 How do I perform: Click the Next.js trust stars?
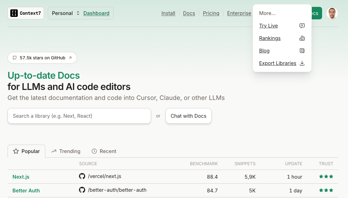tap(326, 177)
